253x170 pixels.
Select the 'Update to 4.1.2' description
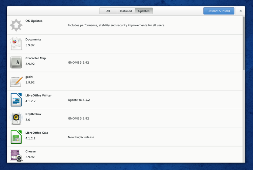79,100
